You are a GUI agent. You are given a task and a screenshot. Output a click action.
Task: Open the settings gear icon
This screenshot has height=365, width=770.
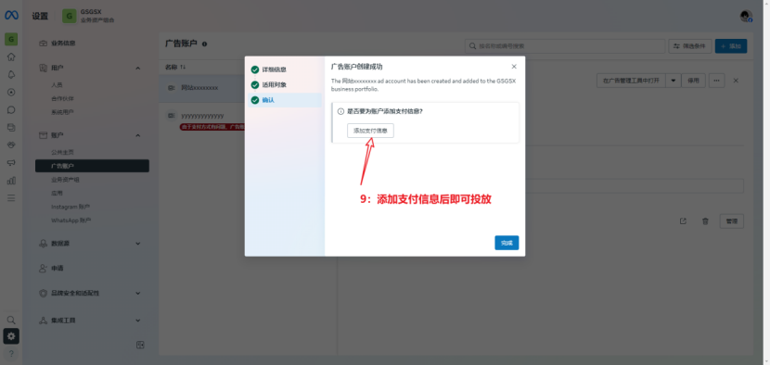11,336
